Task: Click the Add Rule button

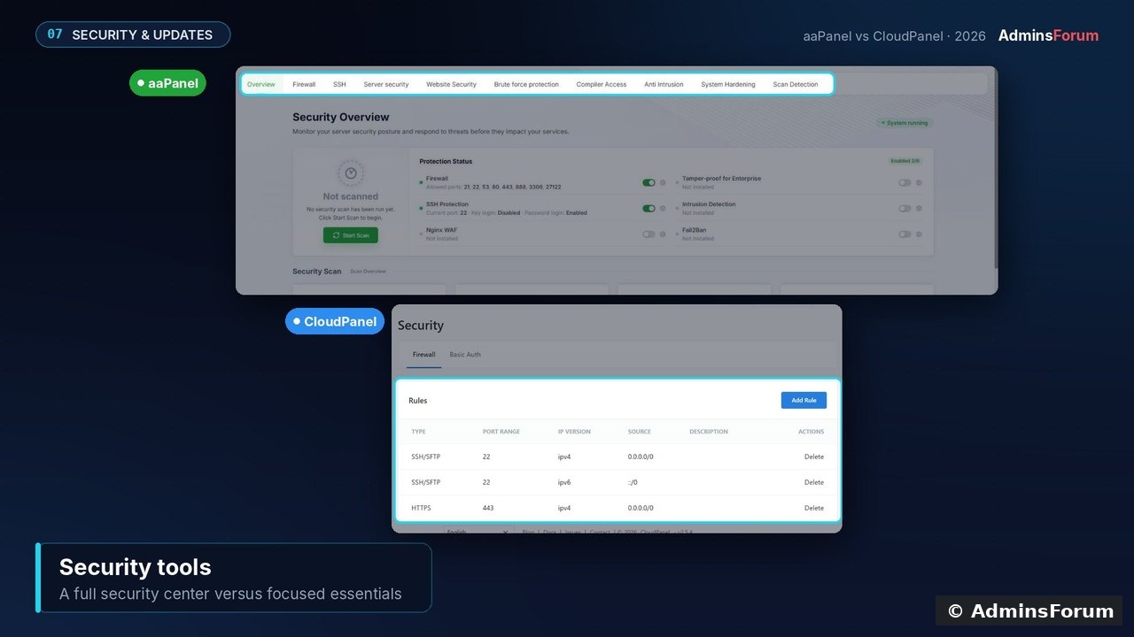Action: click(x=804, y=400)
